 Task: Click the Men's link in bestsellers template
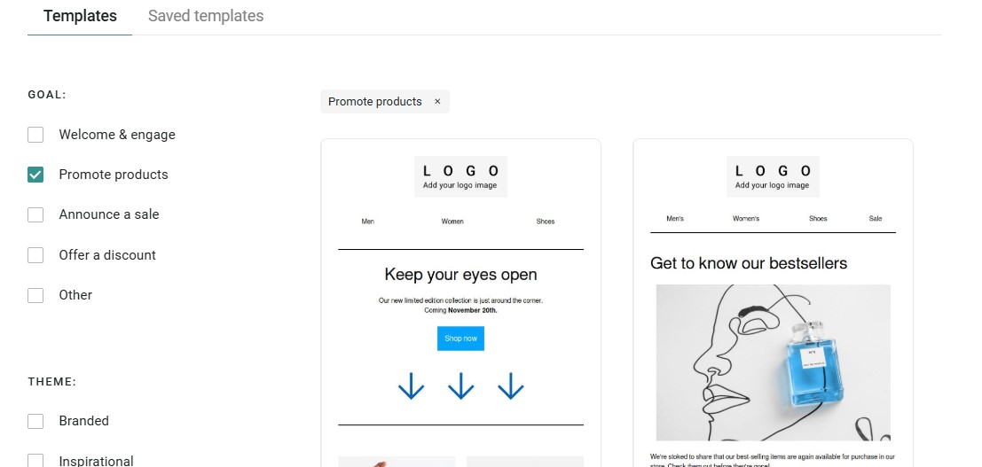coord(675,219)
